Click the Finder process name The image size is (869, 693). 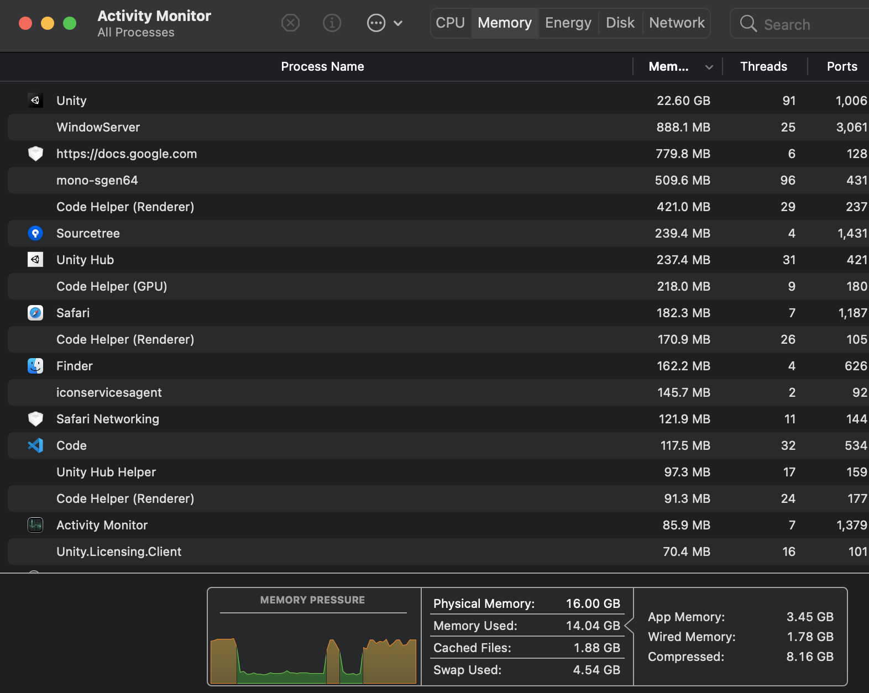coord(75,366)
